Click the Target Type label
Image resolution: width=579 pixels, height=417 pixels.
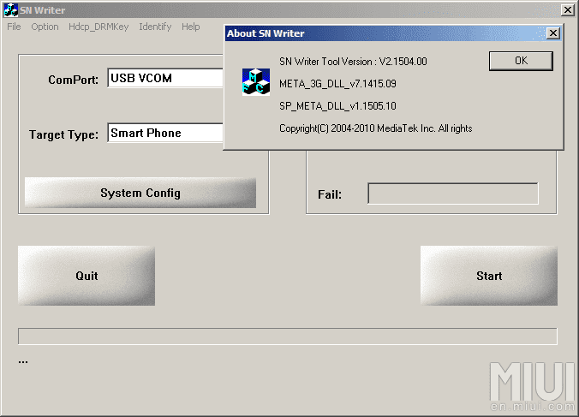point(64,134)
